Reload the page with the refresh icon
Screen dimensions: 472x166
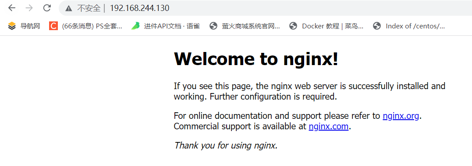tap(47, 8)
